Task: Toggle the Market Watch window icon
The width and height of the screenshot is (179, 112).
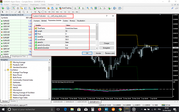Action: (14, 8)
